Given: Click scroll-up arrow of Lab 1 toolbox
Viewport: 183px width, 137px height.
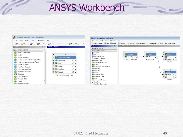Looking at the screenshot, I should click(45, 50).
